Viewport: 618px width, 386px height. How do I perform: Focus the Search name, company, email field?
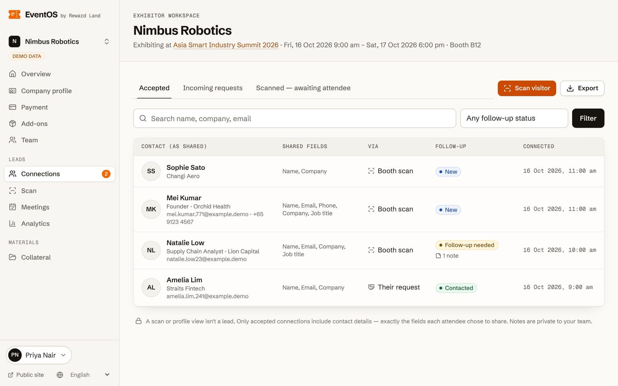pos(295,119)
